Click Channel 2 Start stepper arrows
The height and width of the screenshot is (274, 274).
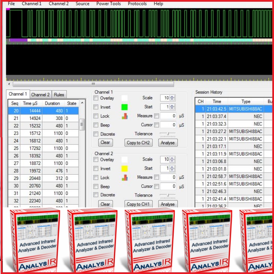(172, 169)
